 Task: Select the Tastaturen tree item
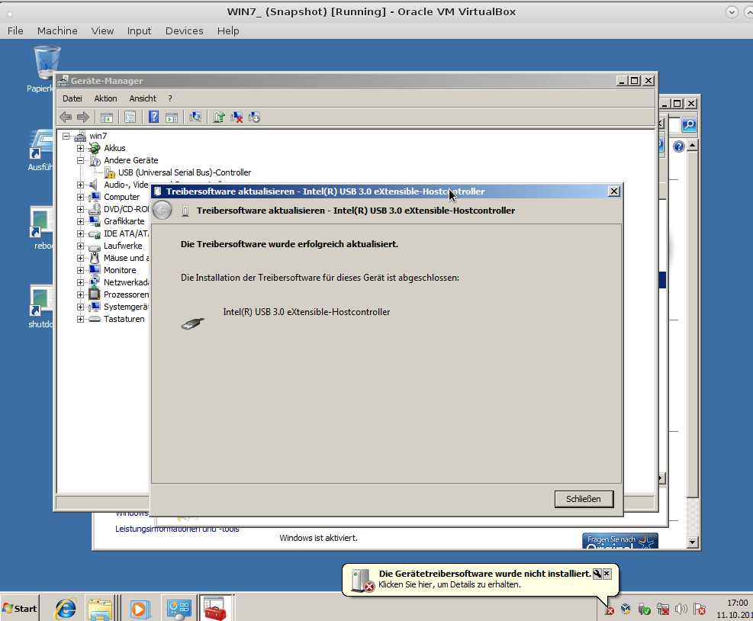tap(124, 319)
